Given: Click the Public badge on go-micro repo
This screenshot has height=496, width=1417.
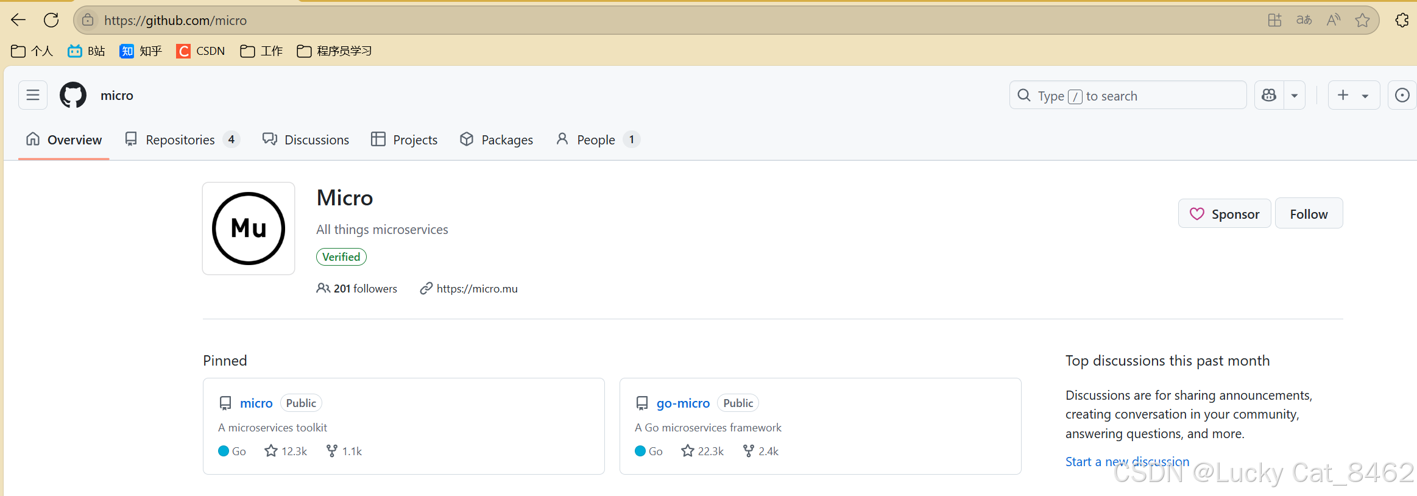Looking at the screenshot, I should click(x=738, y=403).
